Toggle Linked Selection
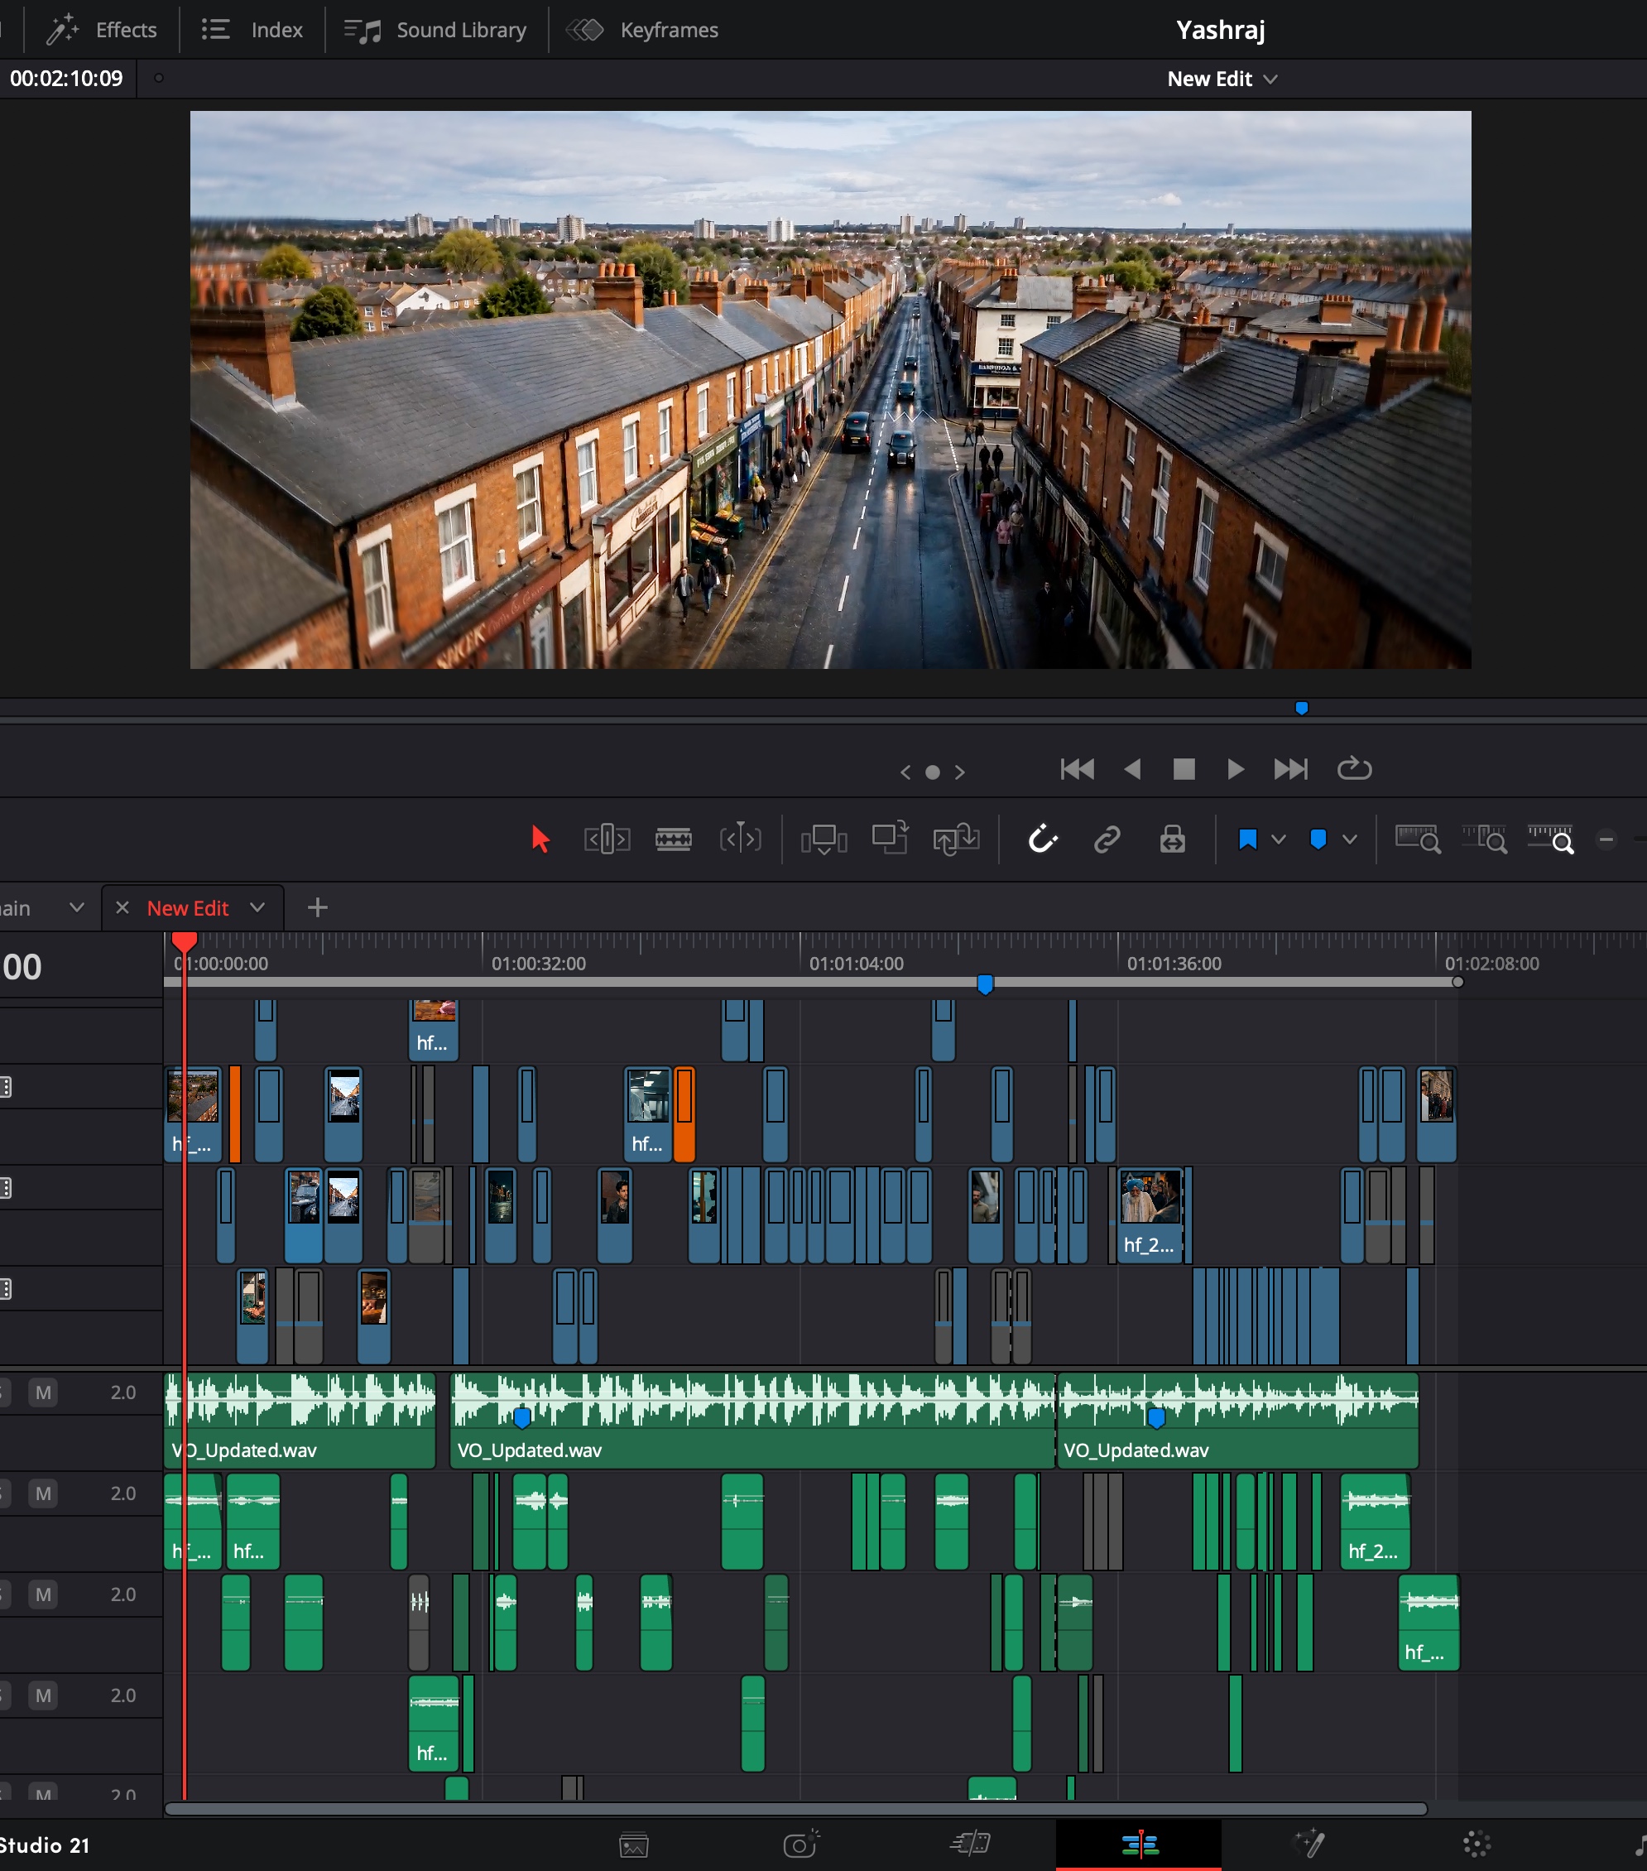Viewport: 1647px width, 1871px height. (x=1107, y=839)
